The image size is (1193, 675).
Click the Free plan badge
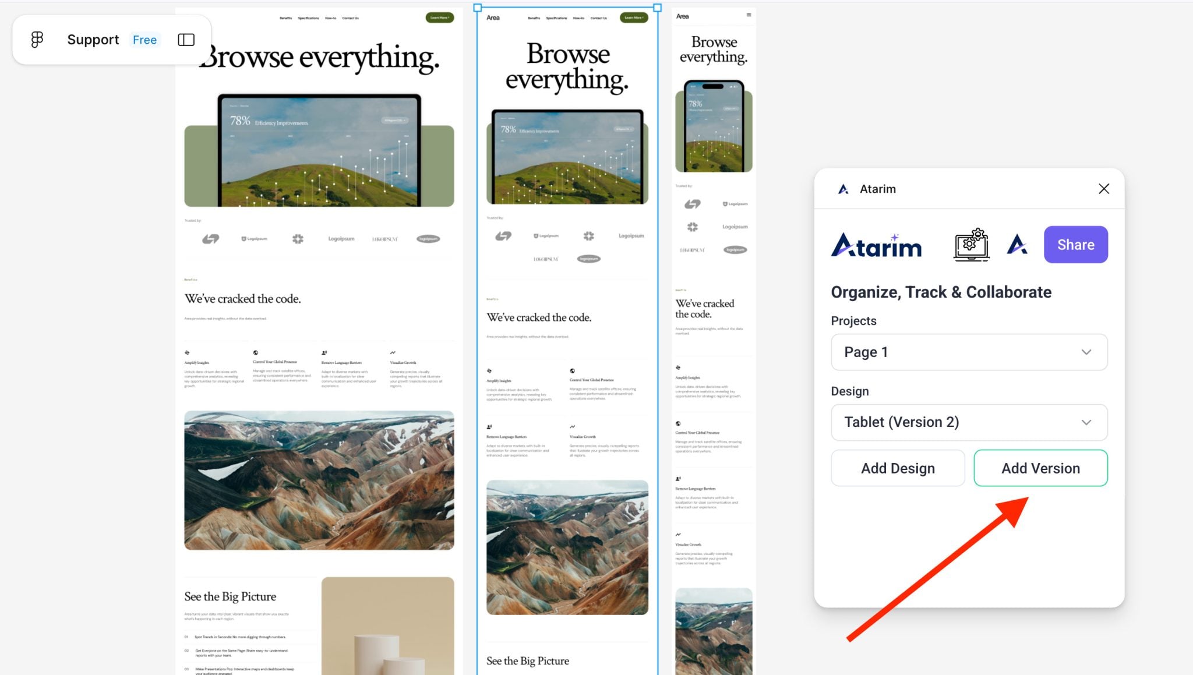[x=144, y=40]
